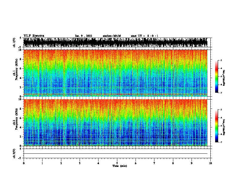The height and width of the screenshot is (183, 237).
Task: Click the "station=MAM" header label
Action: tap(112, 36)
